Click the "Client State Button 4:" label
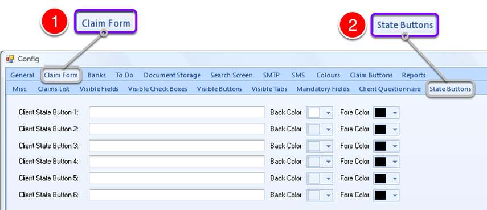Viewport: 487px width, 210px height. point(48,162)
